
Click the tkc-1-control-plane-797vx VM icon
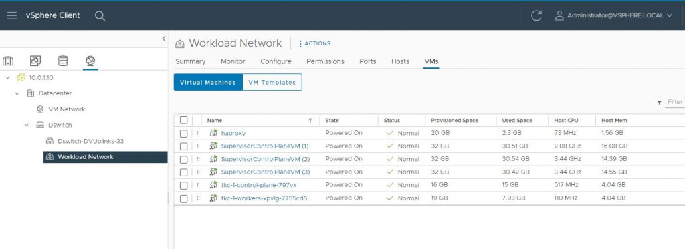click(x=213, y=185)
